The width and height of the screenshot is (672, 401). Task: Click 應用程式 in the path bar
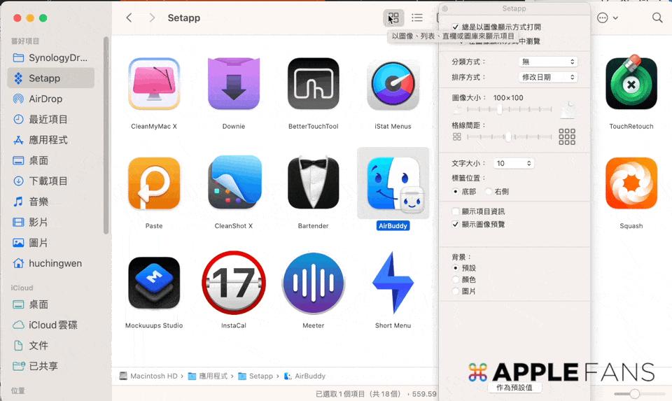[x=208, y=376]
